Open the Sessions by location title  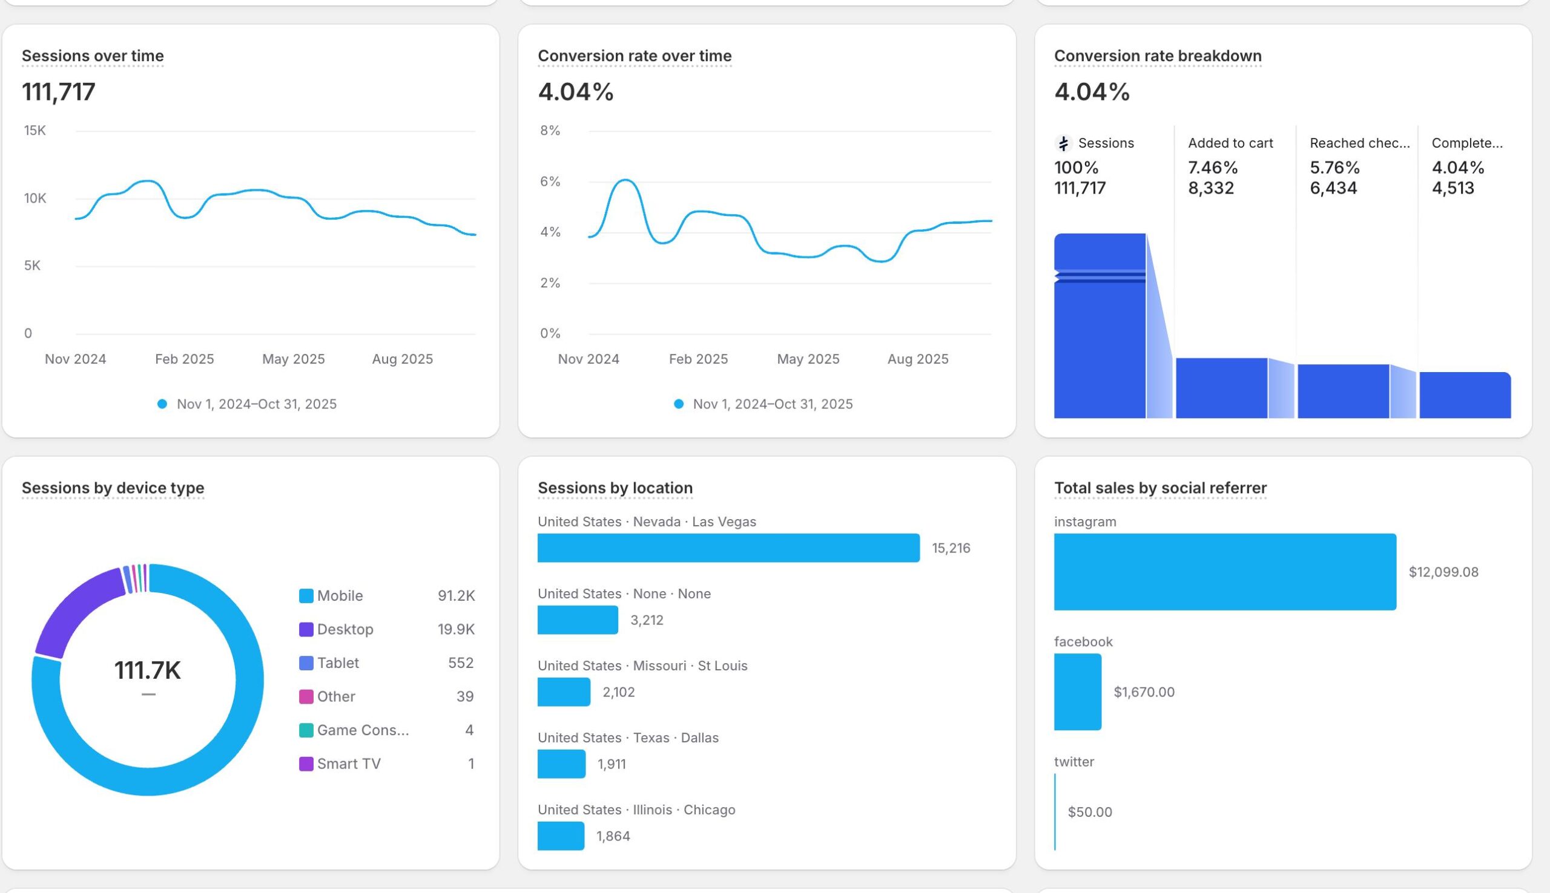click(x=615, y=488)
